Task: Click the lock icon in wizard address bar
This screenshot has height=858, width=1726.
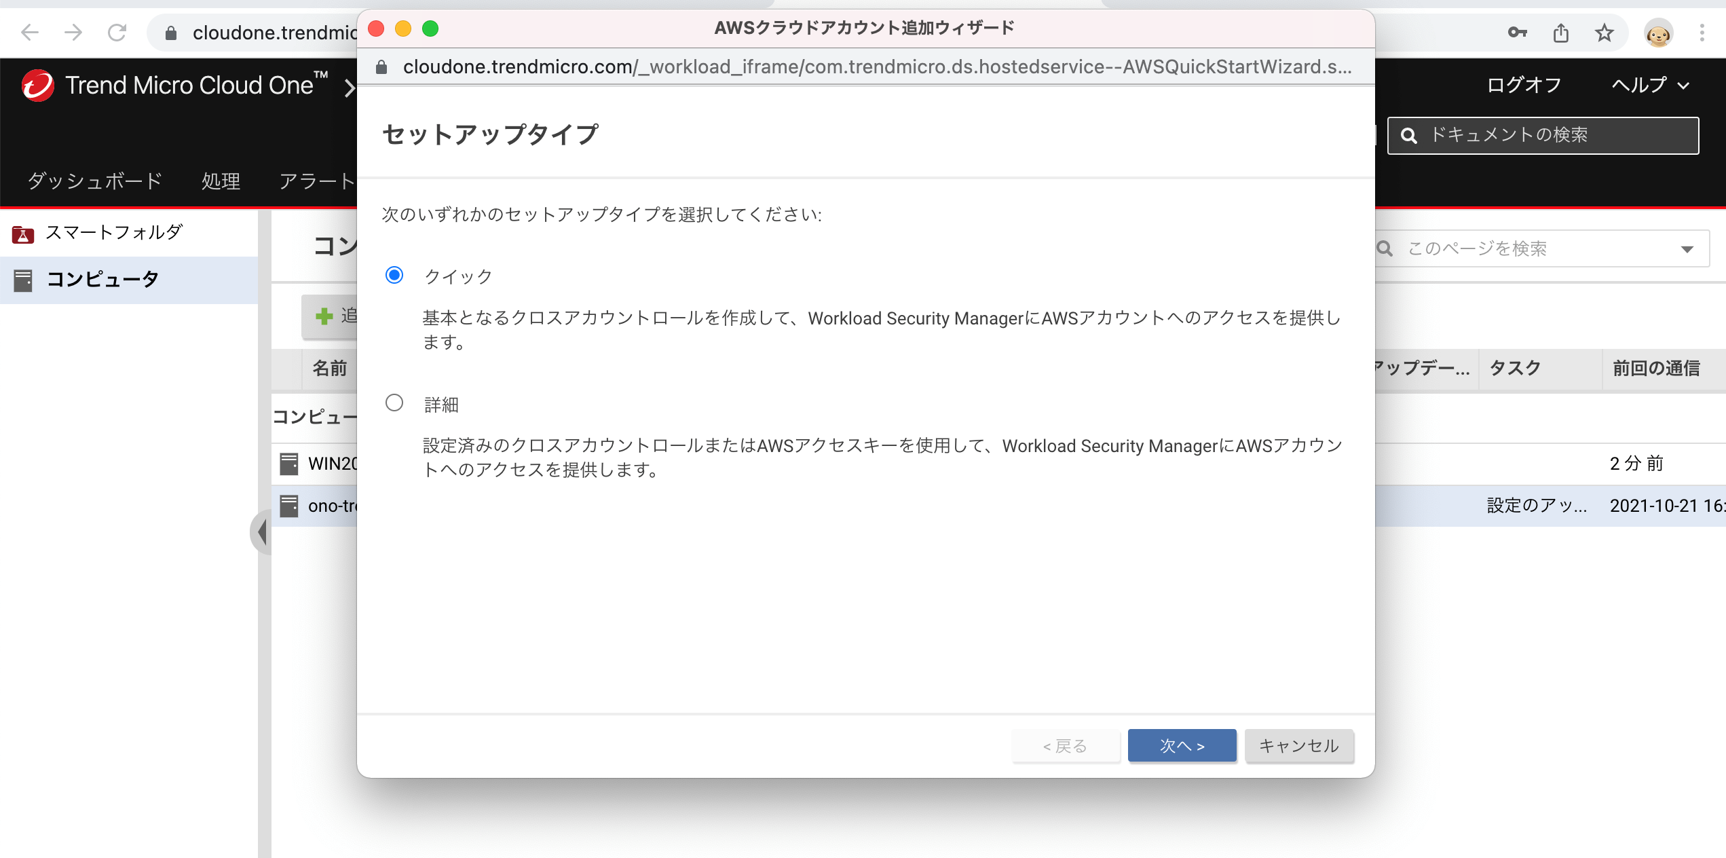Action: pyautogui.click(x=381, y=67)
